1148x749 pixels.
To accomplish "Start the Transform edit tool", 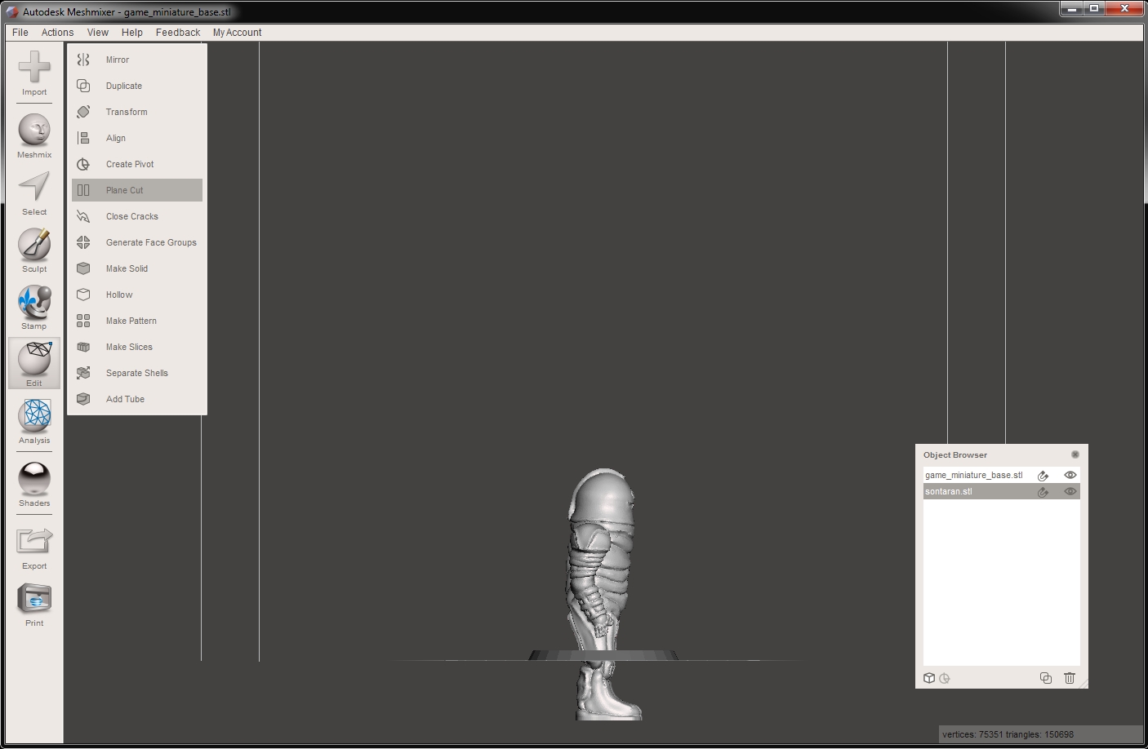I will coord(137,112).
